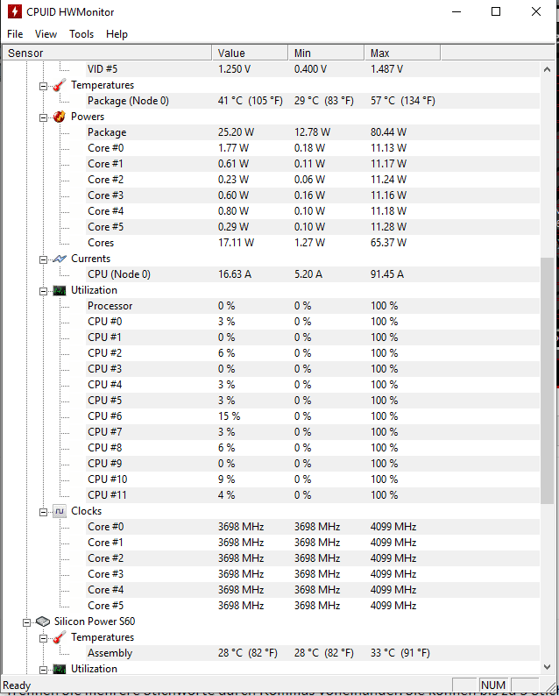Click the HWMonitor lightning app icon

coord(15,12)
